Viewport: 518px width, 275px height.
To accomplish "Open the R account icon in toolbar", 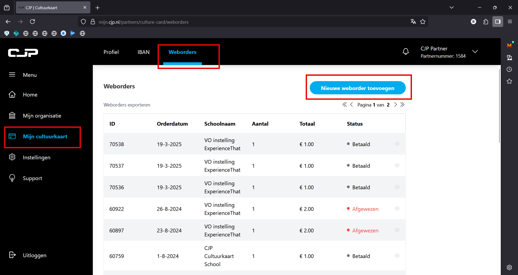I will [x=473, y=22].
